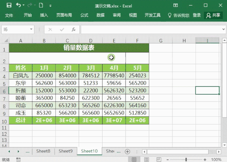The height and width of the screenshot is (162, 227).
Task: Click the Insert Function fx icon
Action: (x=73, y=29)
